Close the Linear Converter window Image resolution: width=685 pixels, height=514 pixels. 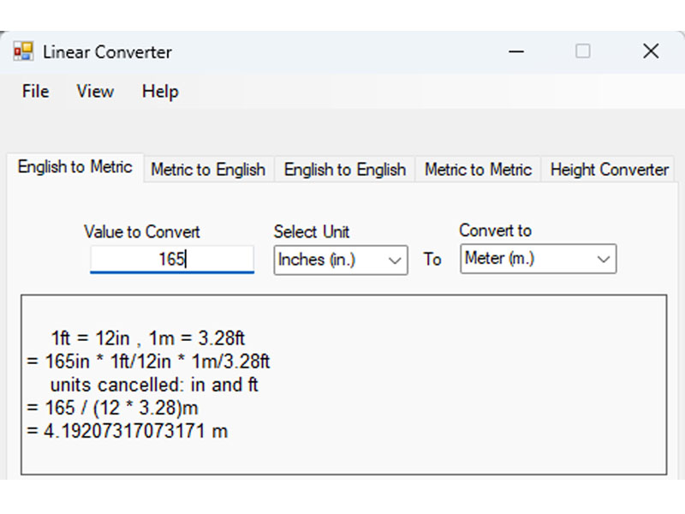point(650,51)
